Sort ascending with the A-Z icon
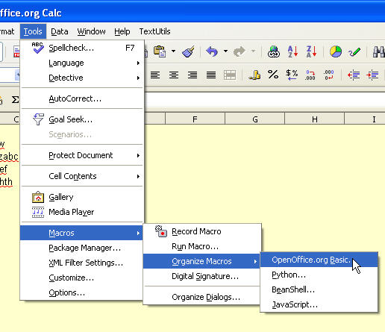The width and height of the screenshot is (385, 332). (292, 51)
